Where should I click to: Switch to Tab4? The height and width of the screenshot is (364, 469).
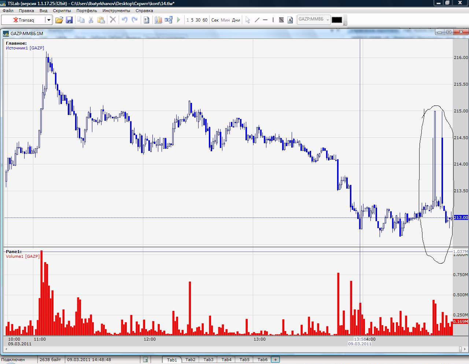click(226, 360)
